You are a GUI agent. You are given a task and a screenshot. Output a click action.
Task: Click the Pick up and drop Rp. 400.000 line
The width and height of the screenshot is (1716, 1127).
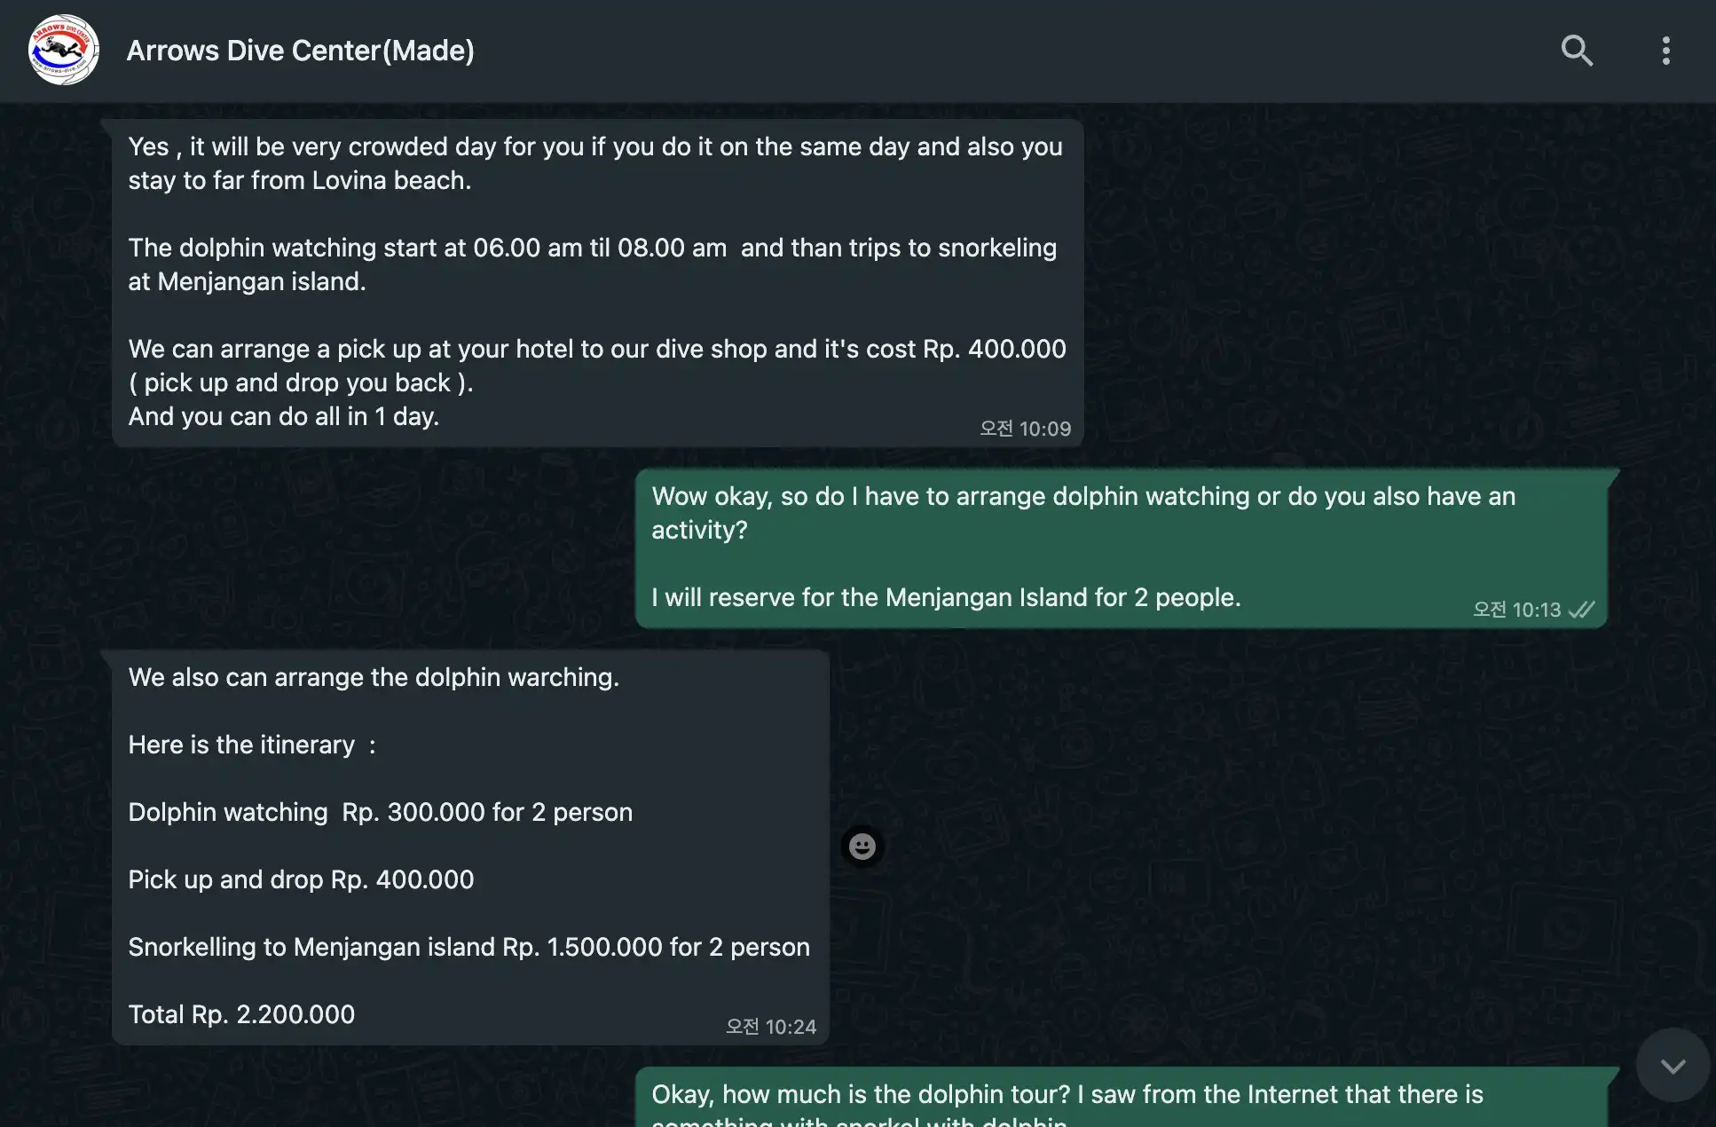tap(301, 879)
